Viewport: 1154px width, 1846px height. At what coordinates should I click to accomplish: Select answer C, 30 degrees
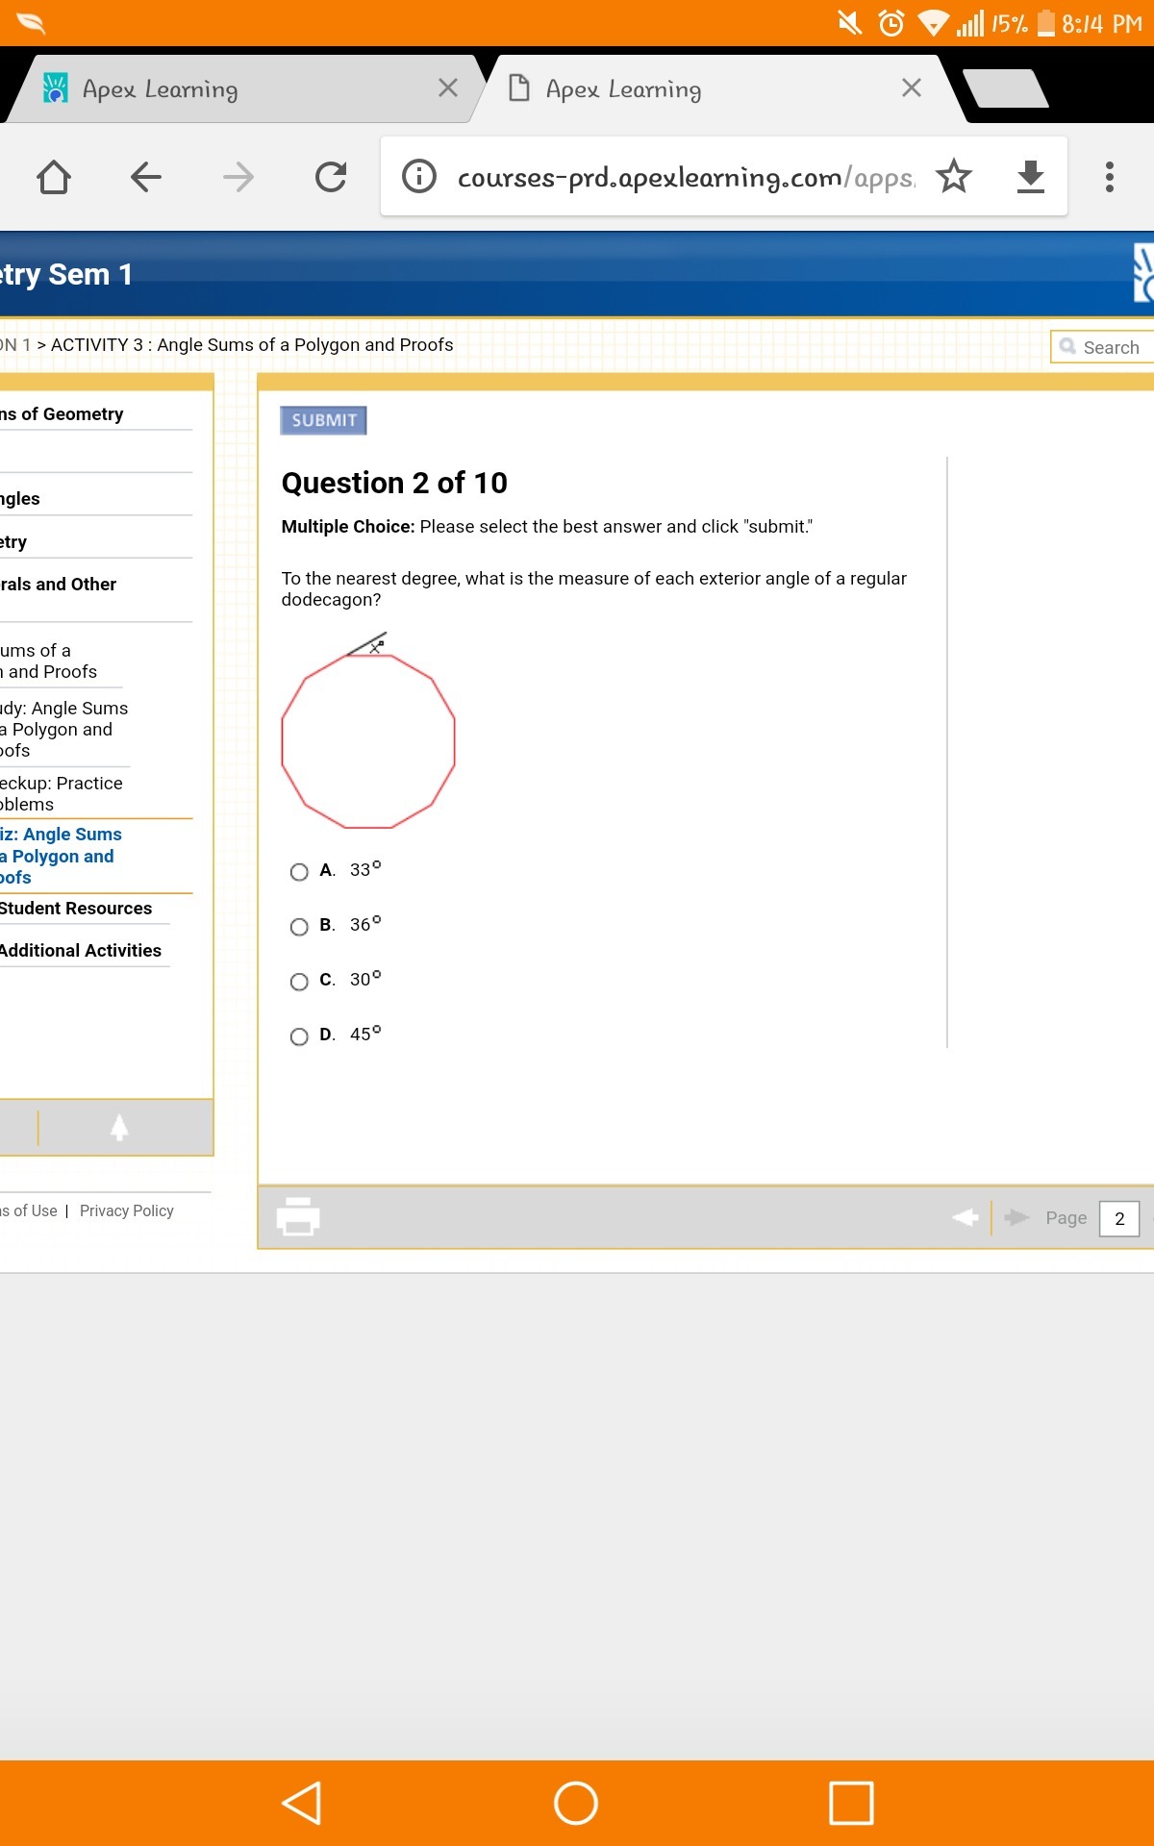click(x=299, y=982)
